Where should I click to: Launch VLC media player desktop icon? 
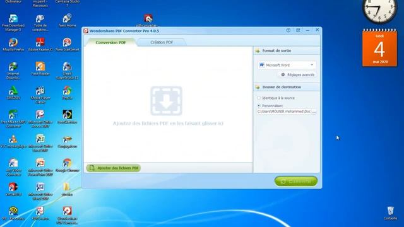13,141
